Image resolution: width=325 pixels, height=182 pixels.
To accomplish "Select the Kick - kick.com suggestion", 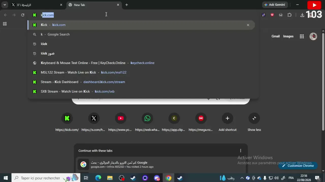I will [x=141, y=25].
